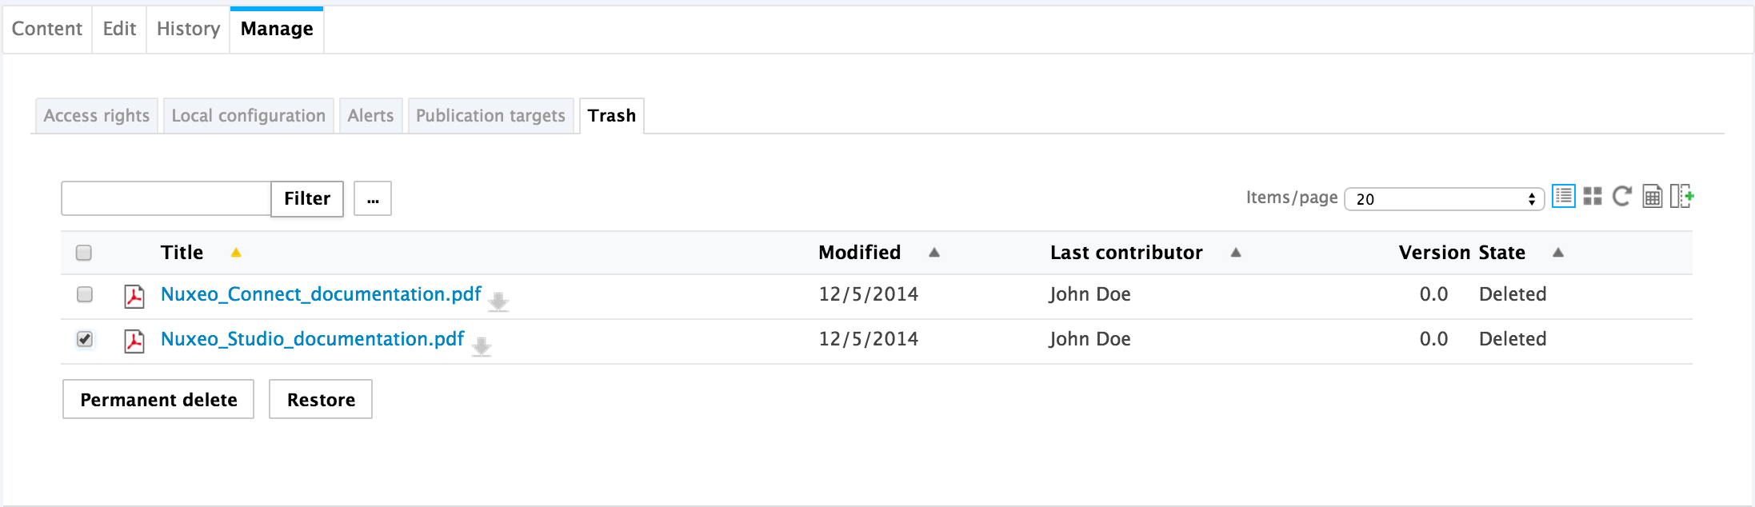1755x507 pixels.
Task: Open the Items/page dropdown
Action: [1444, 199]
